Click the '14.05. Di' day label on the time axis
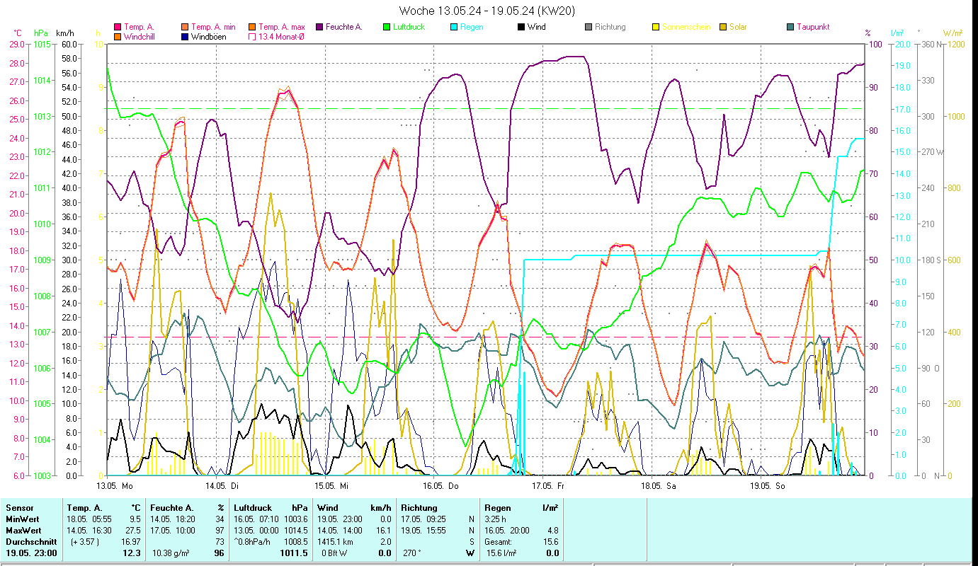 coord(222,486)
